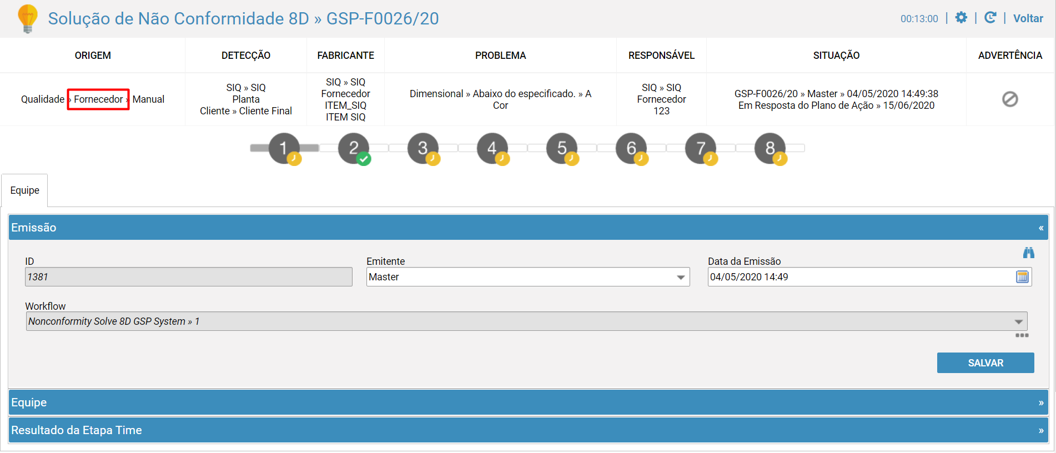
Task: Open the calendar date picker icon
Action: click(x=1022, y=277)
